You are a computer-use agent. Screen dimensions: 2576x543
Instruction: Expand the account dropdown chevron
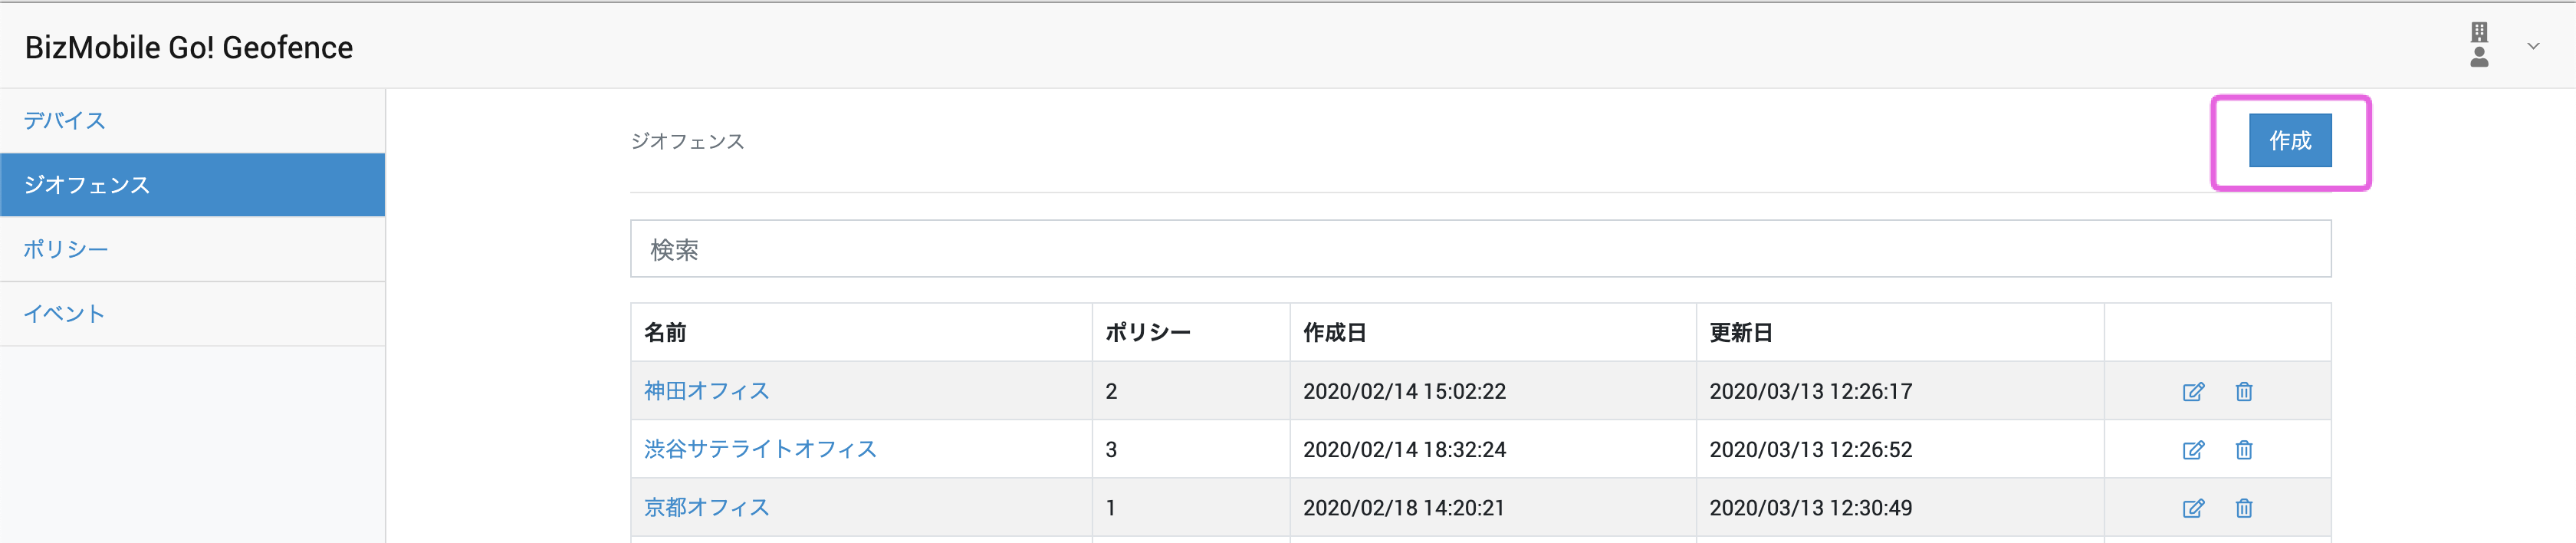[x=2533, y=46]
